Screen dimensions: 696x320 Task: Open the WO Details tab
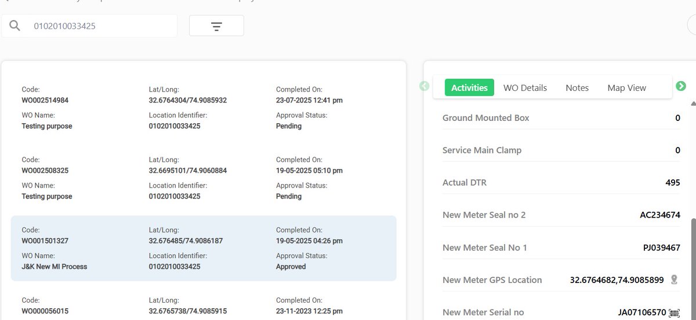point(525,87)
